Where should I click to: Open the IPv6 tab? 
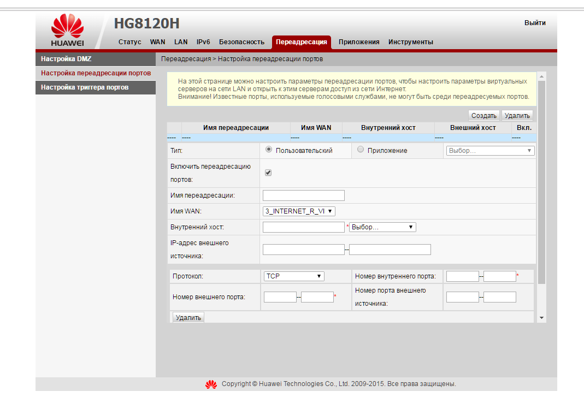pyautogui.click(x=203, y=42)
